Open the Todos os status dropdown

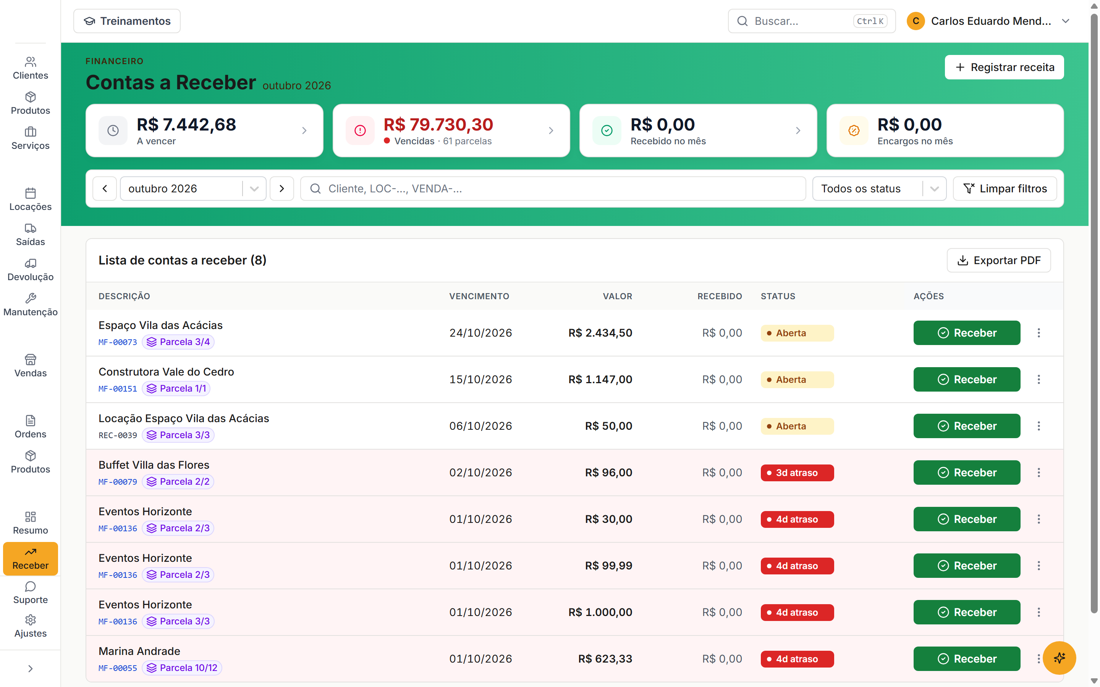pyautogui.click(x=879, y=189)
